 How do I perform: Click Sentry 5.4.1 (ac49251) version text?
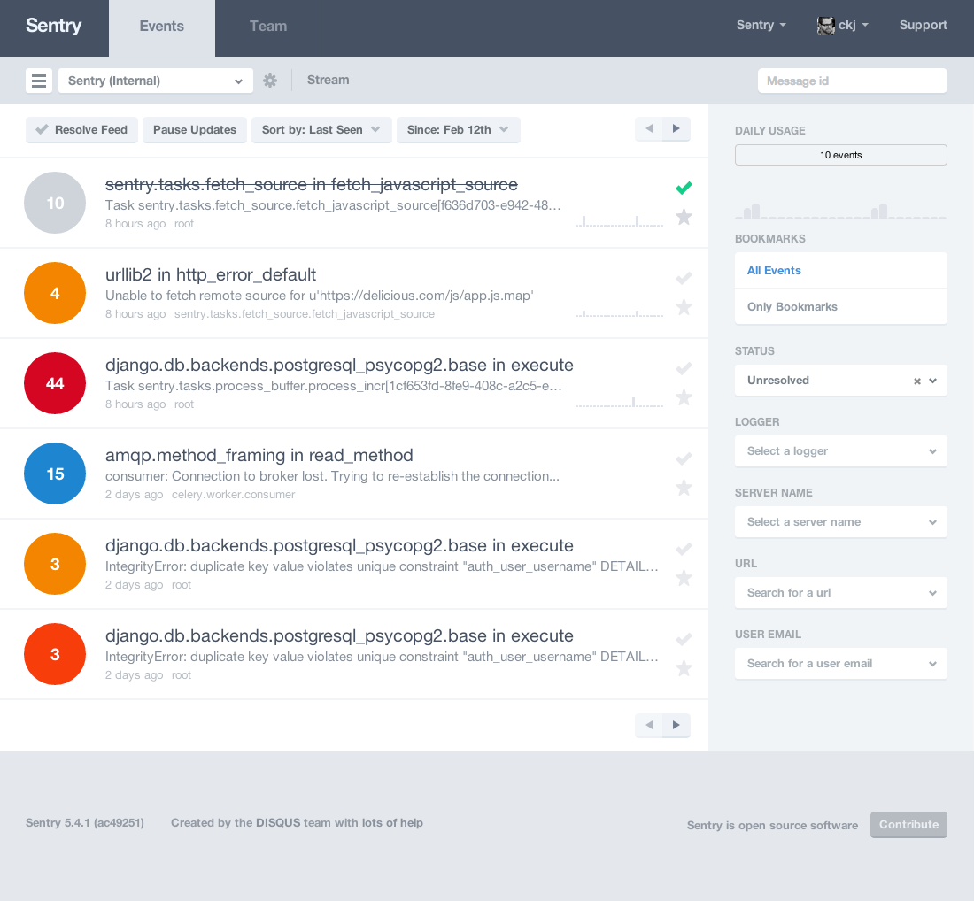[x=84, y=823]
